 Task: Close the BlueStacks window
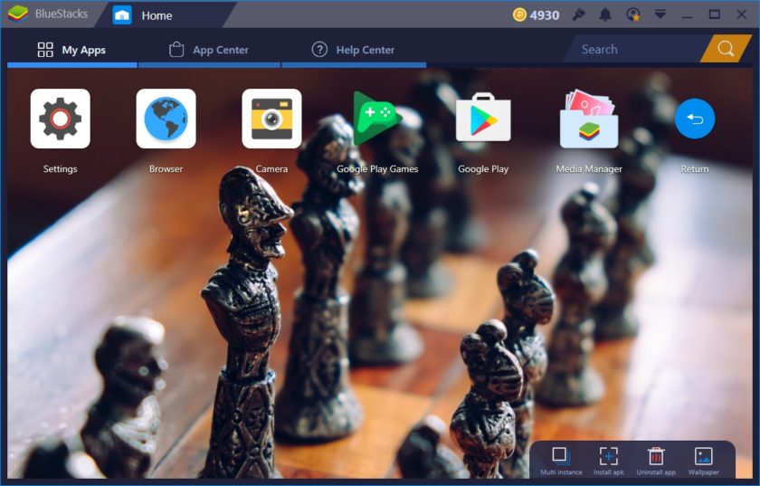click(742, 14)
